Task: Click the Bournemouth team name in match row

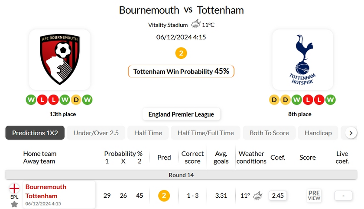Action: point(46,187)
